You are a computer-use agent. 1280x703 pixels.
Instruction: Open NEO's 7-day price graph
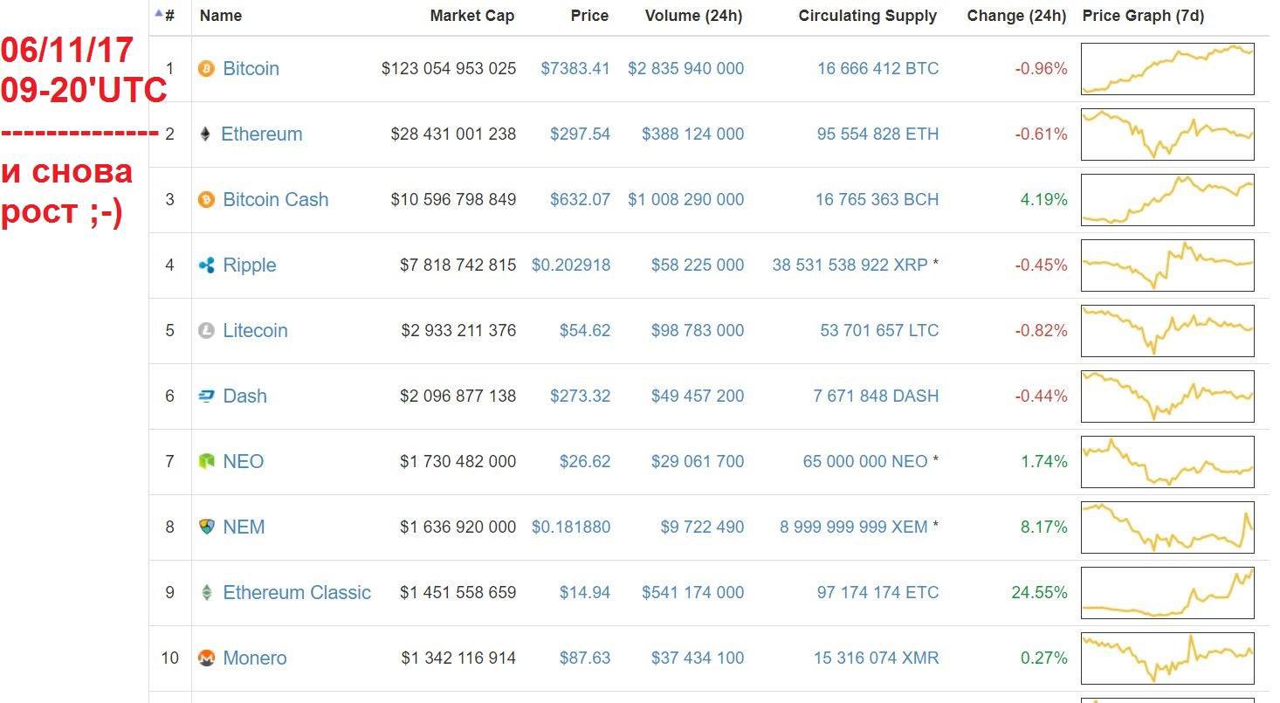pyautogui.click(x=1167, y=461)
